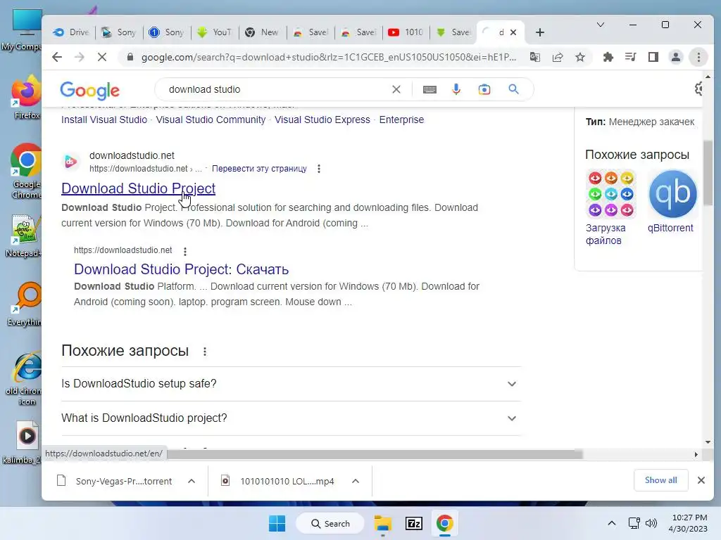
Task: Click the Chrome taskbar icon
Action: click(x=445, y=523)
